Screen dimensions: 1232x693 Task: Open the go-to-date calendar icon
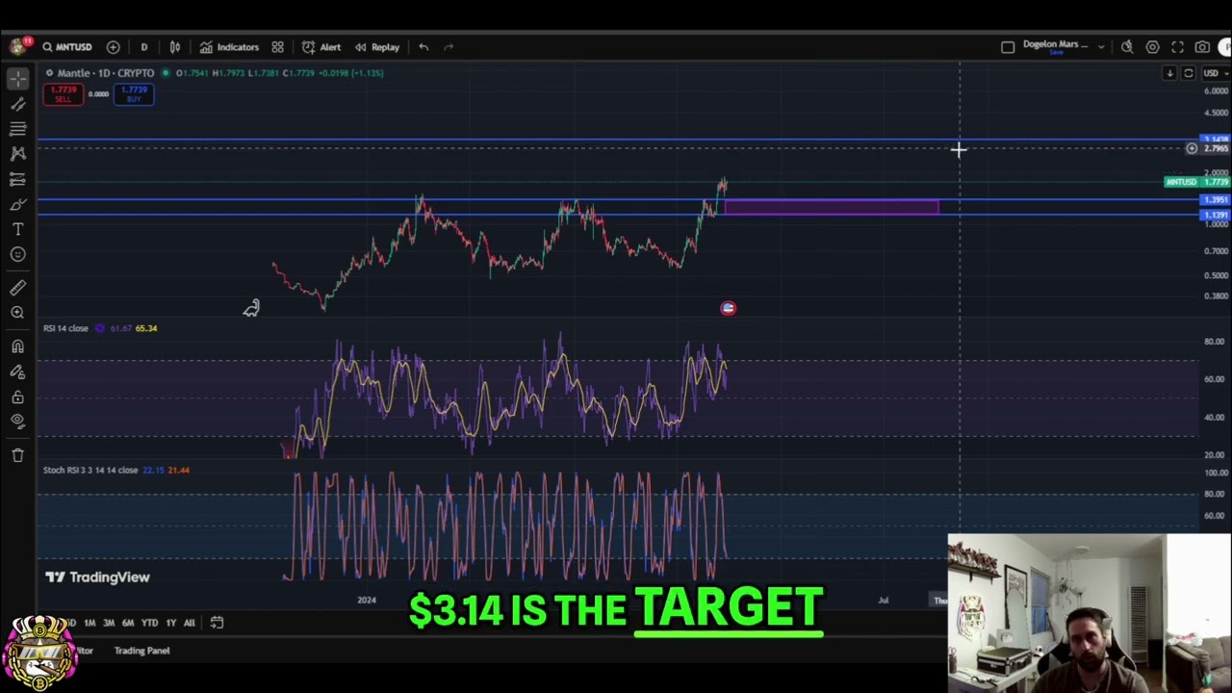click(217, 623)
